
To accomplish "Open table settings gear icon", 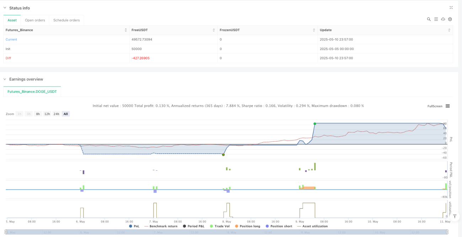I will click(450, 19).
